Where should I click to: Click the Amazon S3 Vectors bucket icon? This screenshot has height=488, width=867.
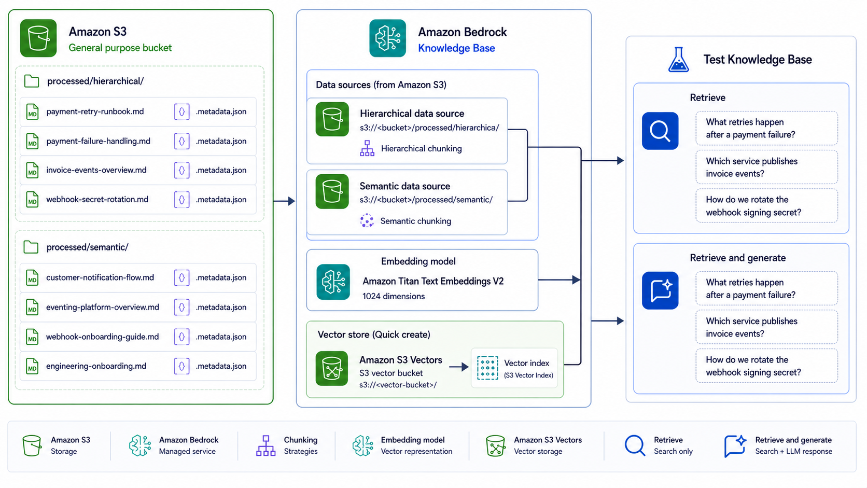pos(332,369)
